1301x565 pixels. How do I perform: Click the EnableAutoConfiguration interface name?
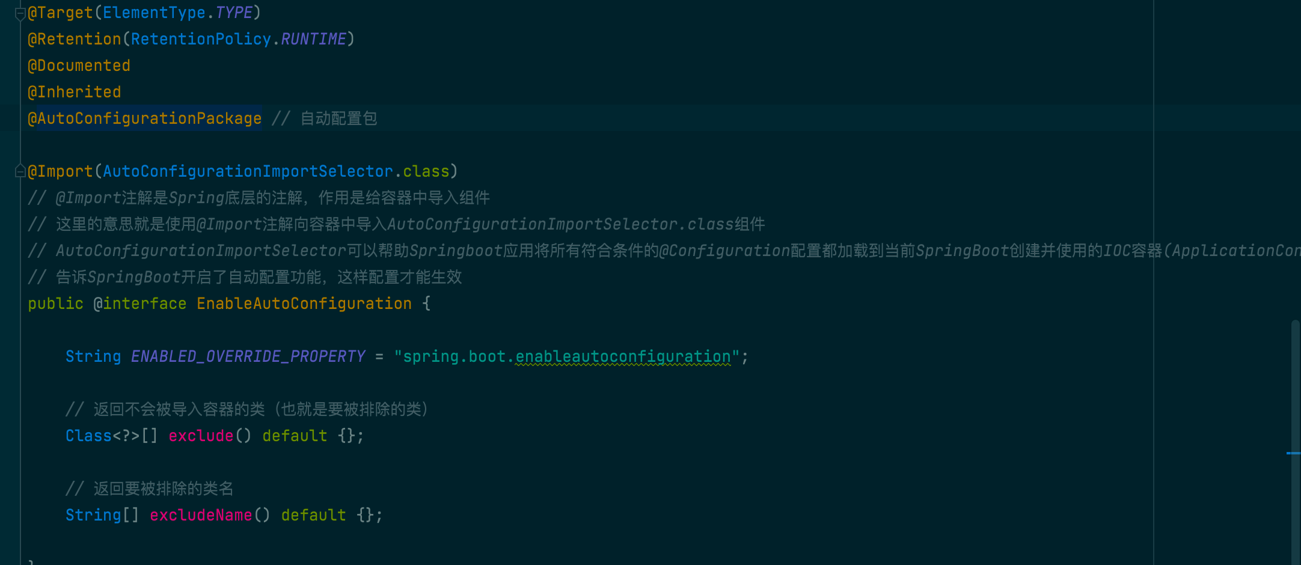304,304
